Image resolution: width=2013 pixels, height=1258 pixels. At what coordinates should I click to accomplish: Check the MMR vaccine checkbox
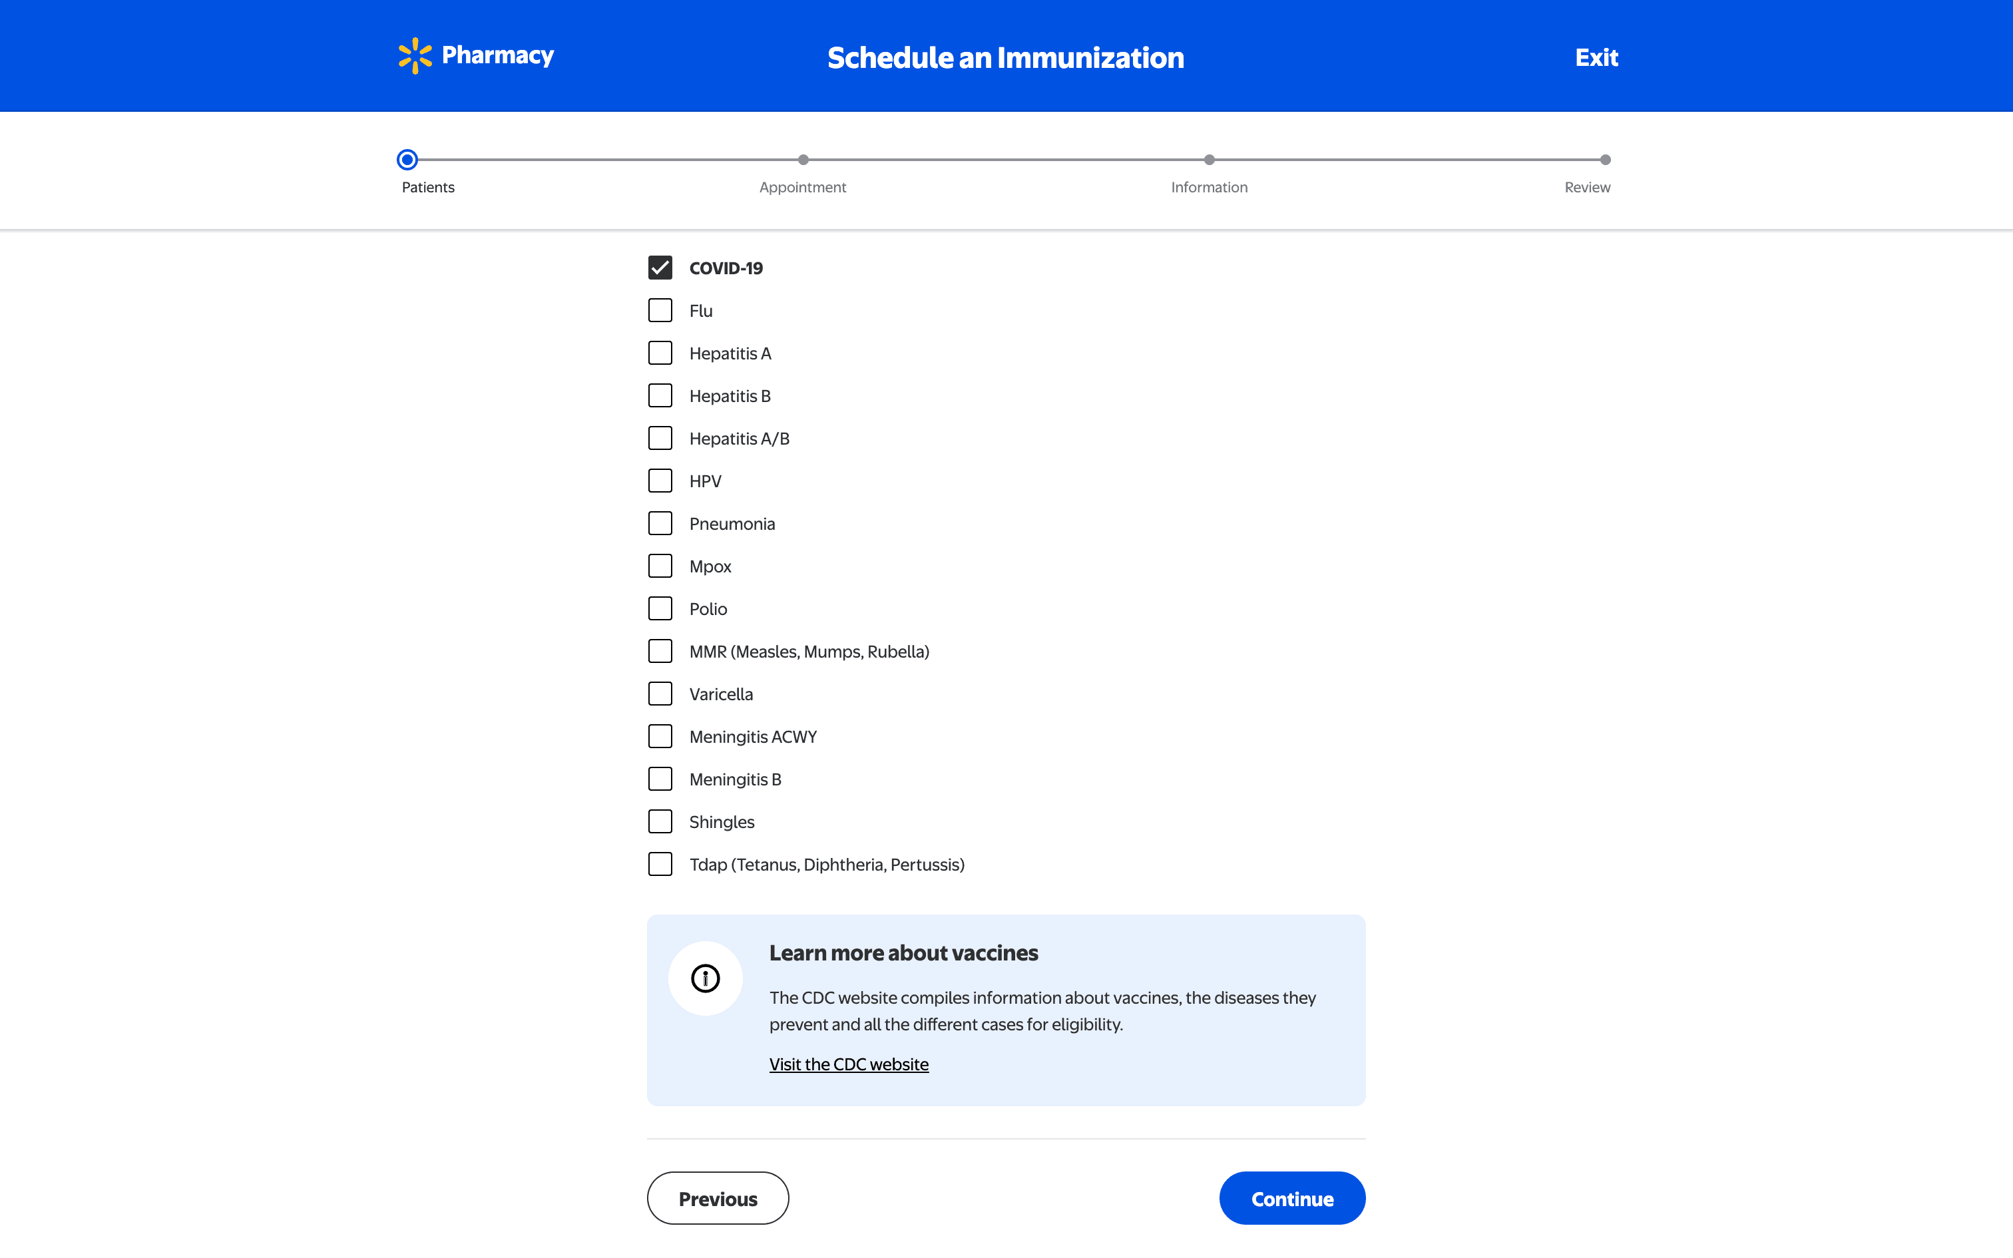tap(660, 652)
